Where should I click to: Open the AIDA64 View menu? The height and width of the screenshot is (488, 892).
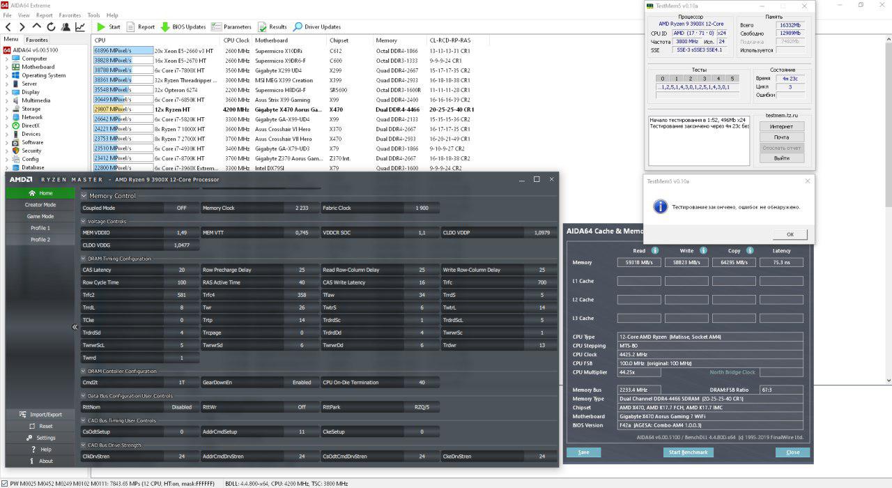[24, 15]
